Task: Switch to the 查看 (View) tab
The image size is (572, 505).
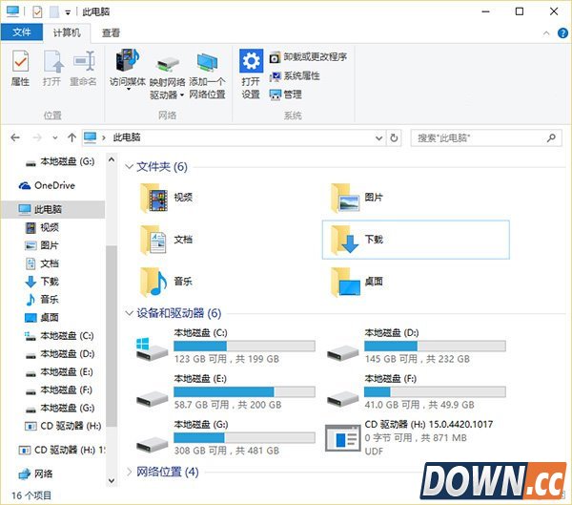Action: pyautogui.click(x=112, y=32)
